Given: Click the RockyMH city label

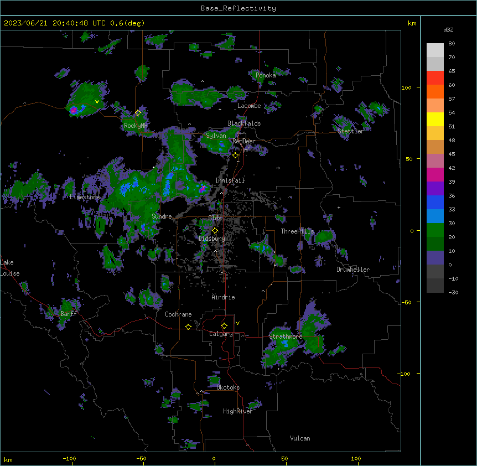Looking at the screenshot, I should click(136, 126).
